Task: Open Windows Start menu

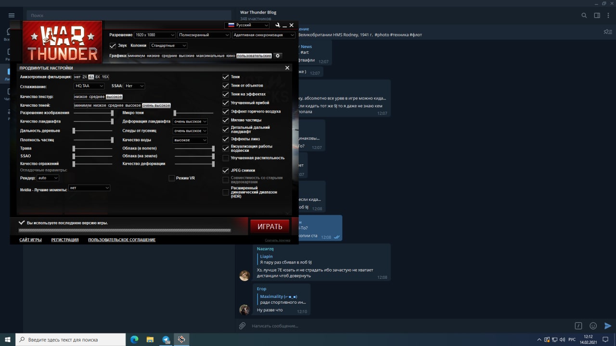Action: (x=8, y=339)
